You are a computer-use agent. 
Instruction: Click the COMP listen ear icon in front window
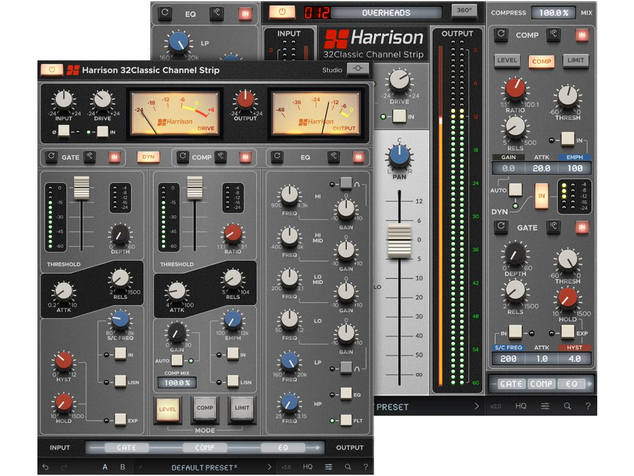tap(221, 157)
